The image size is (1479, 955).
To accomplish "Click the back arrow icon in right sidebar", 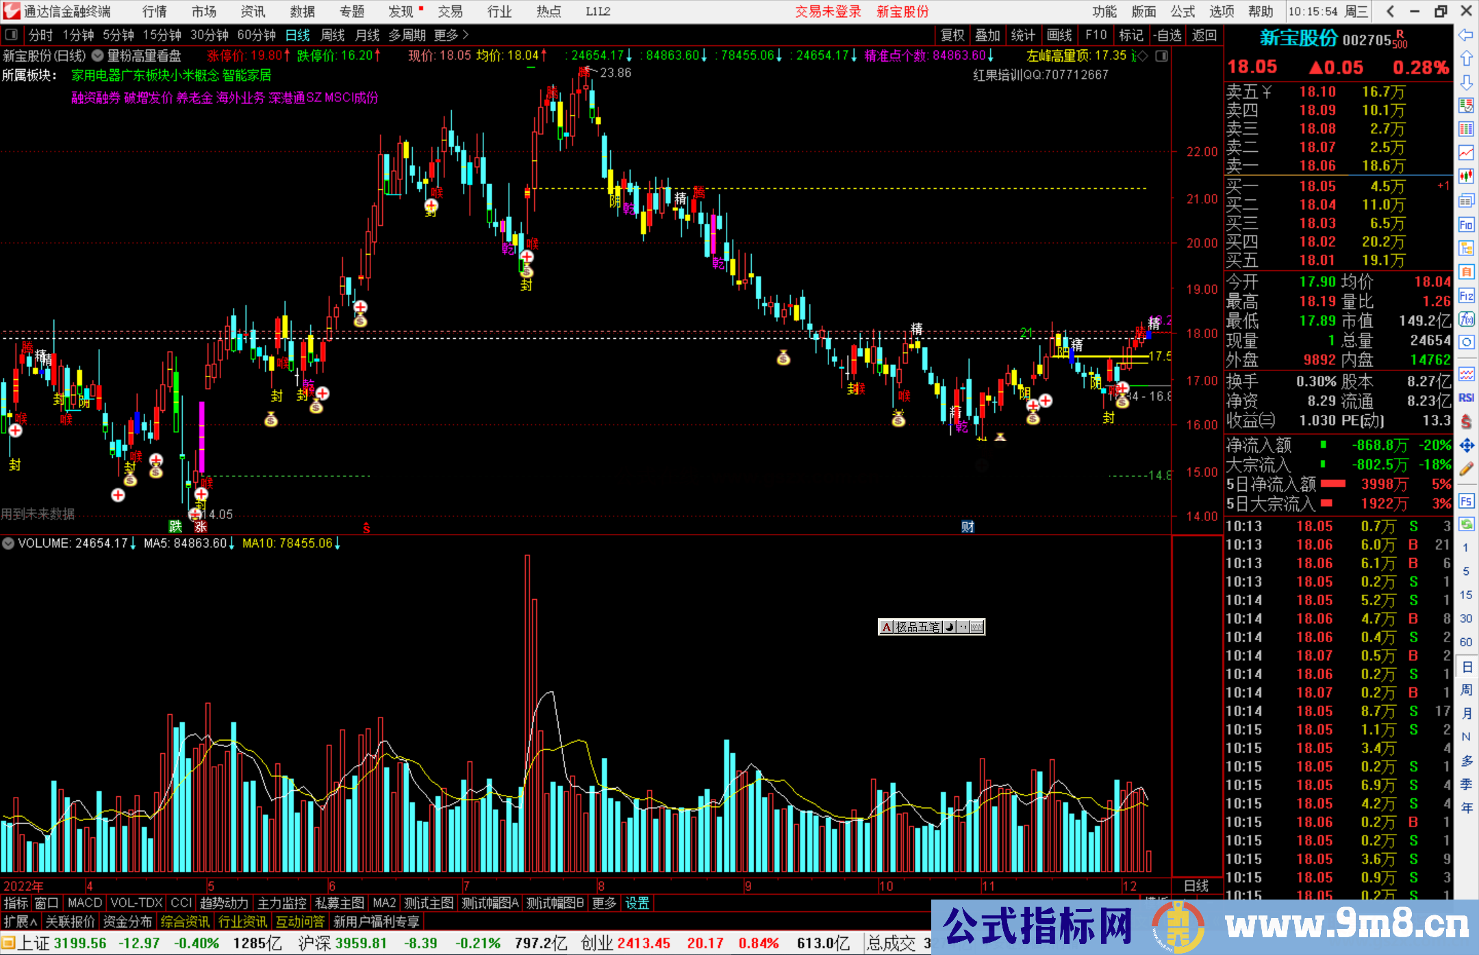I will click(1466, 35).
